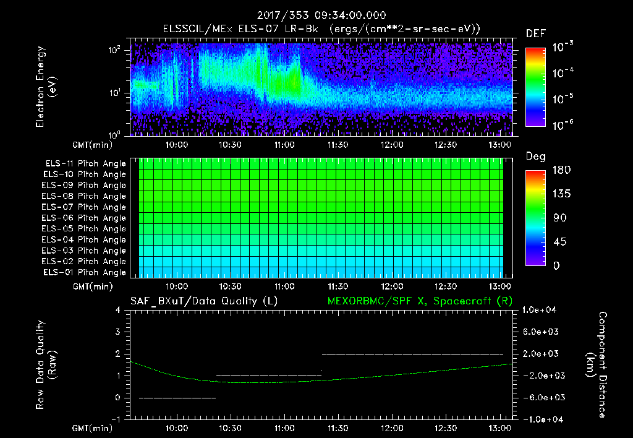The image size is (633, 438).
Task: Click the DEF label above the color bar
Action: (535, 33)
